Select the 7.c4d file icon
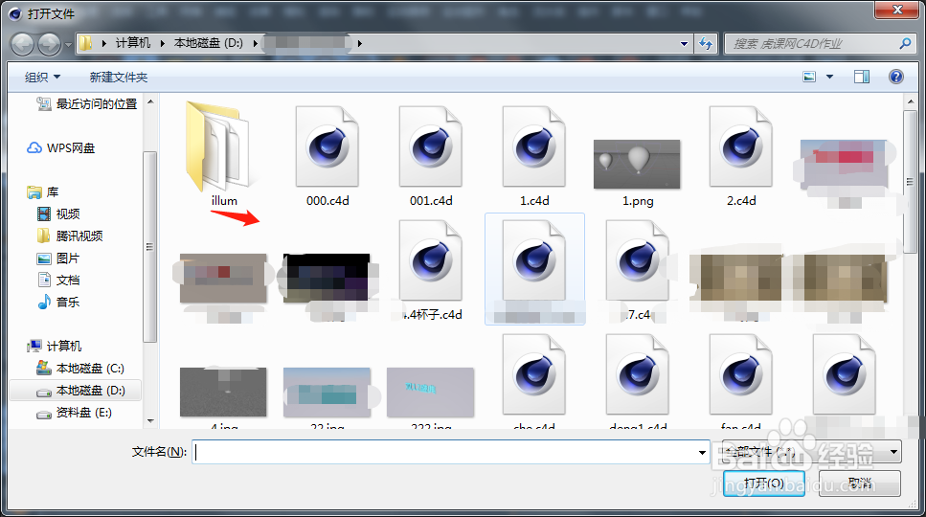This screenshot has height=517, width=926. coord(637,260)
